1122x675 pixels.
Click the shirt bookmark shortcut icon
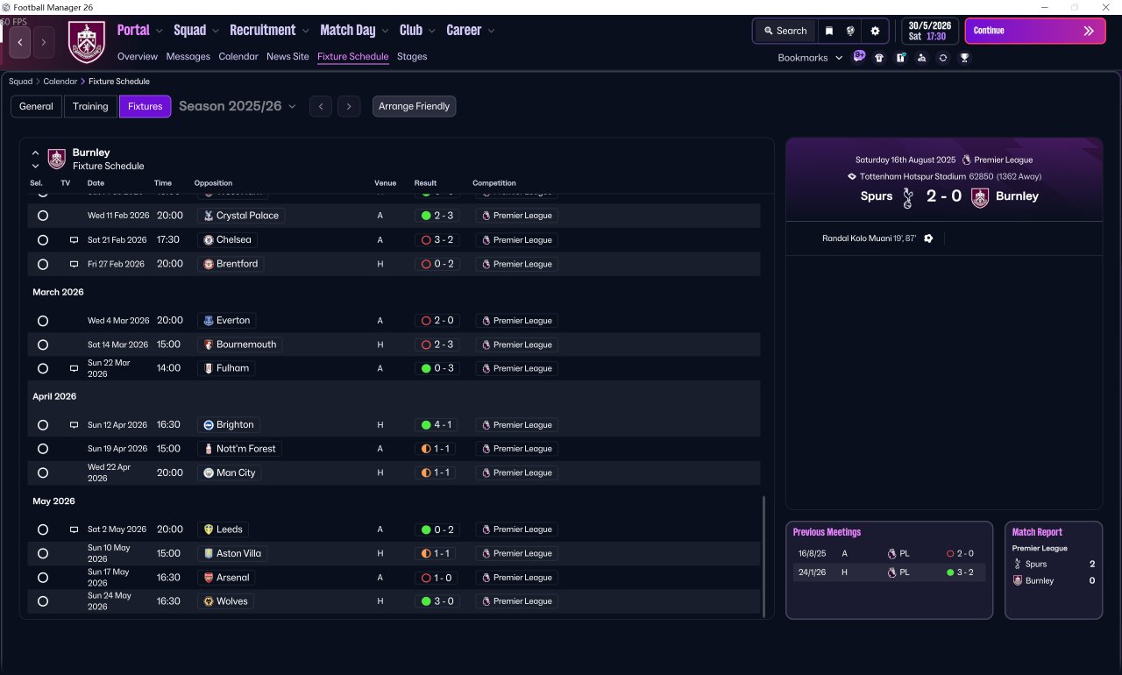[879, 58]
